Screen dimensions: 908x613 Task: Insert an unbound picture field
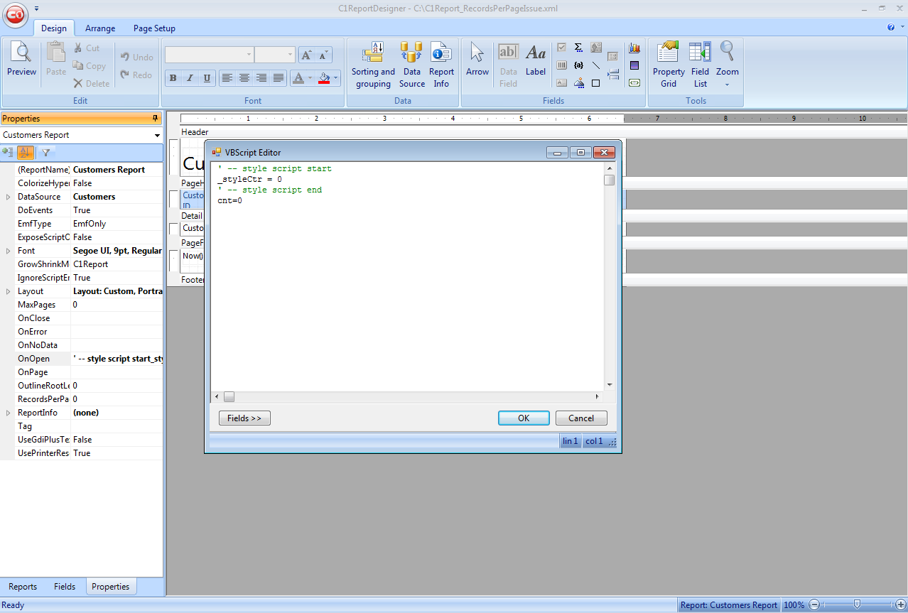[x=578, y=83]
